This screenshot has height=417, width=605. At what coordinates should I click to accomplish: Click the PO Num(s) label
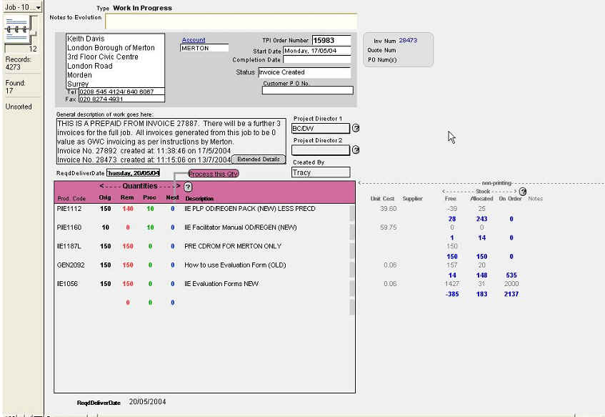coord(382,60)
